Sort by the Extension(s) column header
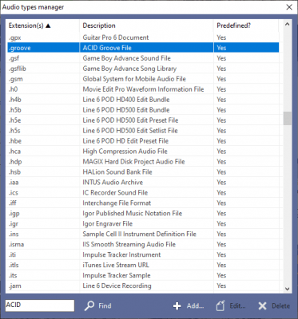The height and width of the screenshot is (319, 298). 42,26
